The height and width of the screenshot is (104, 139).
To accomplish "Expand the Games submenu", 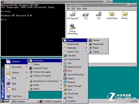I will point(75,40).
